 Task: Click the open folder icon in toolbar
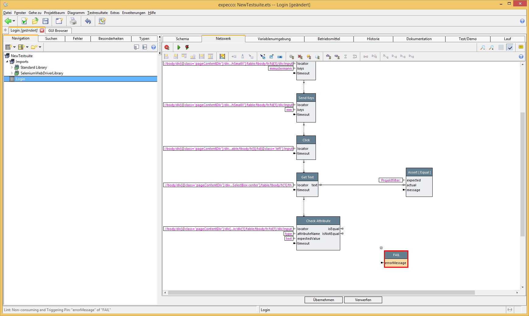pos(35,21)
